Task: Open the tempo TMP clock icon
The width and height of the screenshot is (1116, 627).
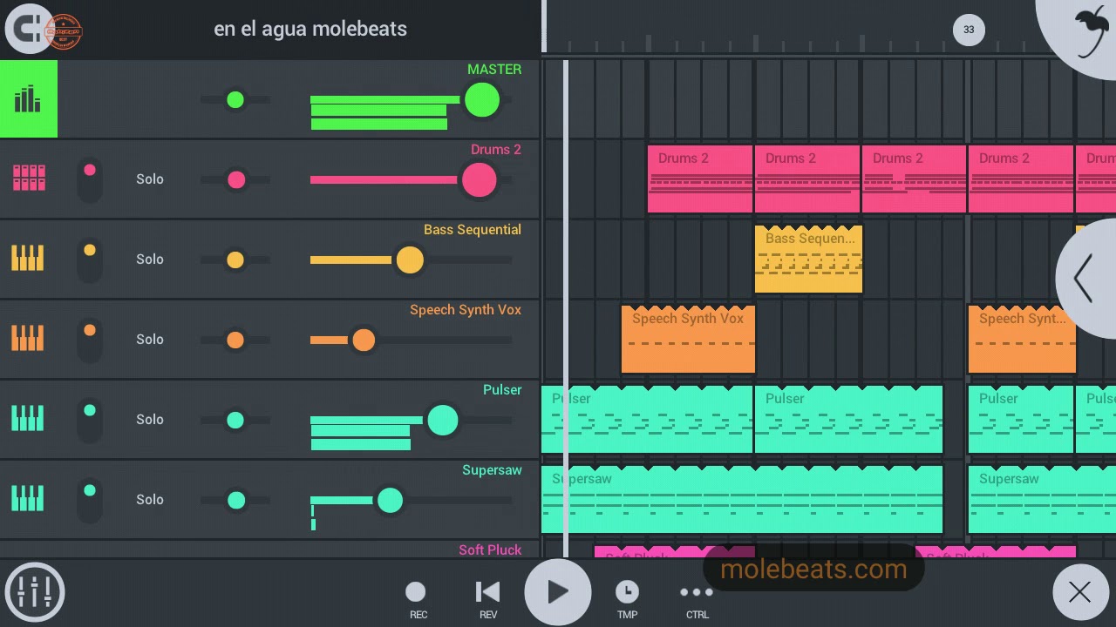Action: (x=627, y=599)
